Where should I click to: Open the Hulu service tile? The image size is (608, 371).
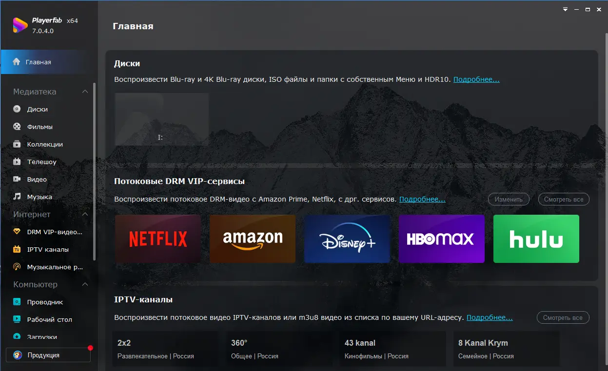[536, 239]
